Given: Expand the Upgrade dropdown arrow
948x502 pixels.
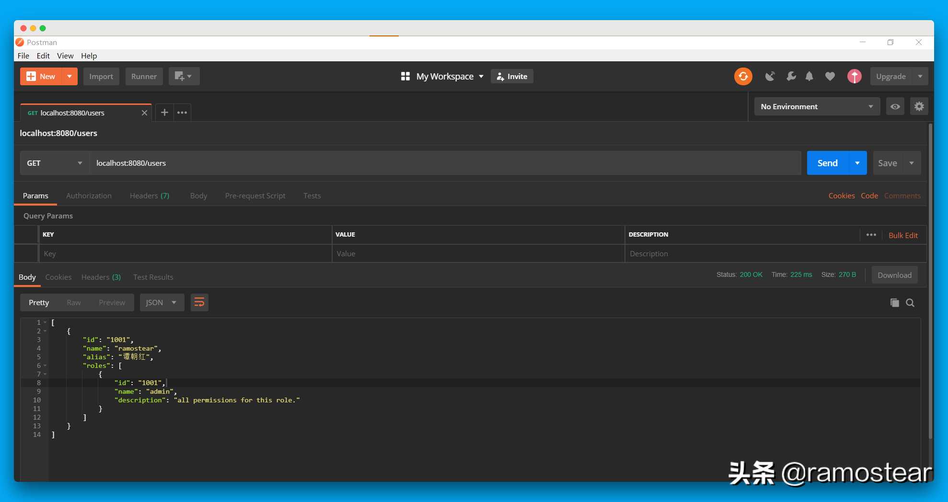Looking at the screenshot, I should [920, 76].
